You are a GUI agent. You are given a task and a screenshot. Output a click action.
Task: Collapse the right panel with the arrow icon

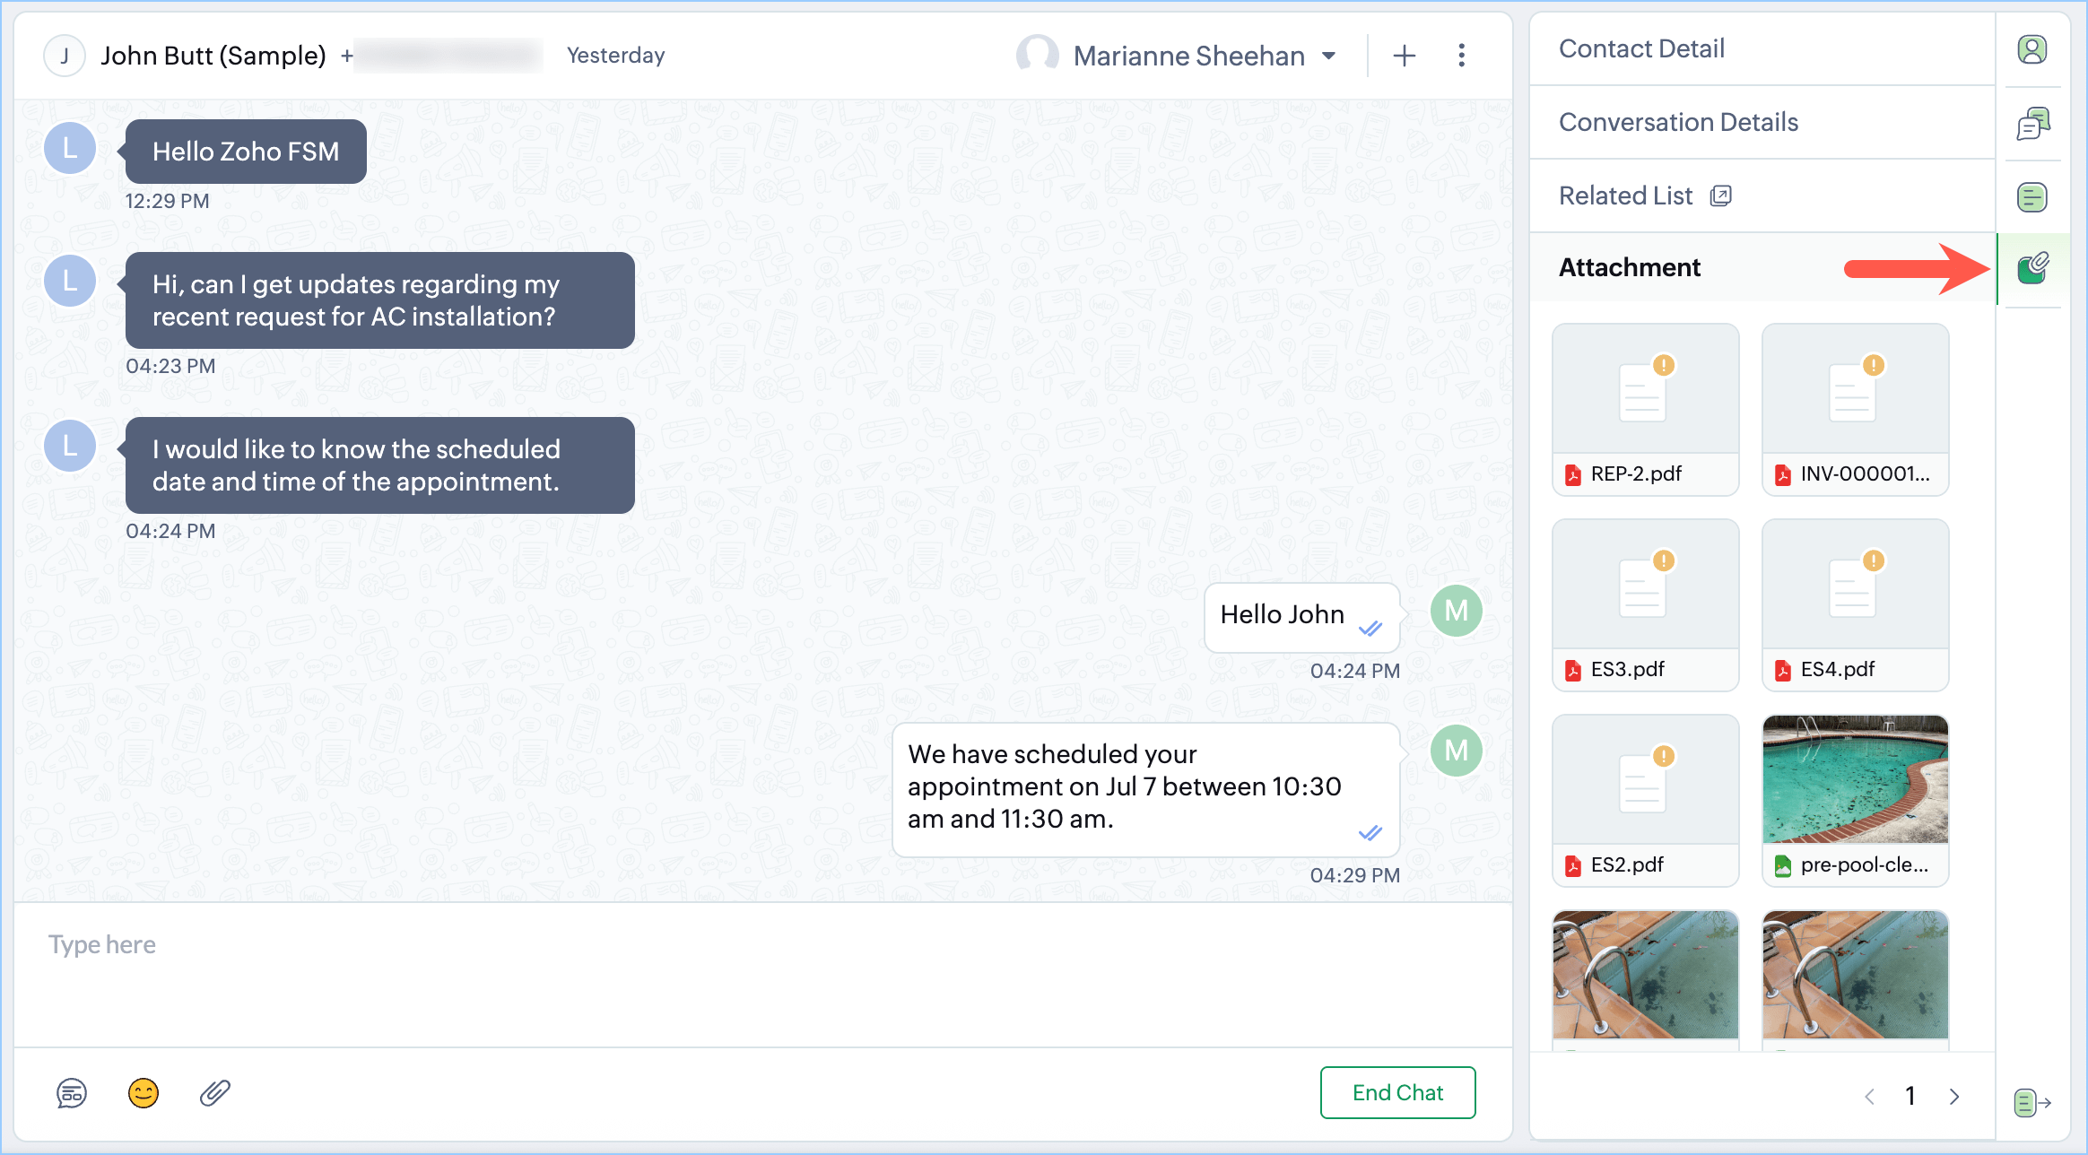pyautogui.click(x=2031, y=1101)
